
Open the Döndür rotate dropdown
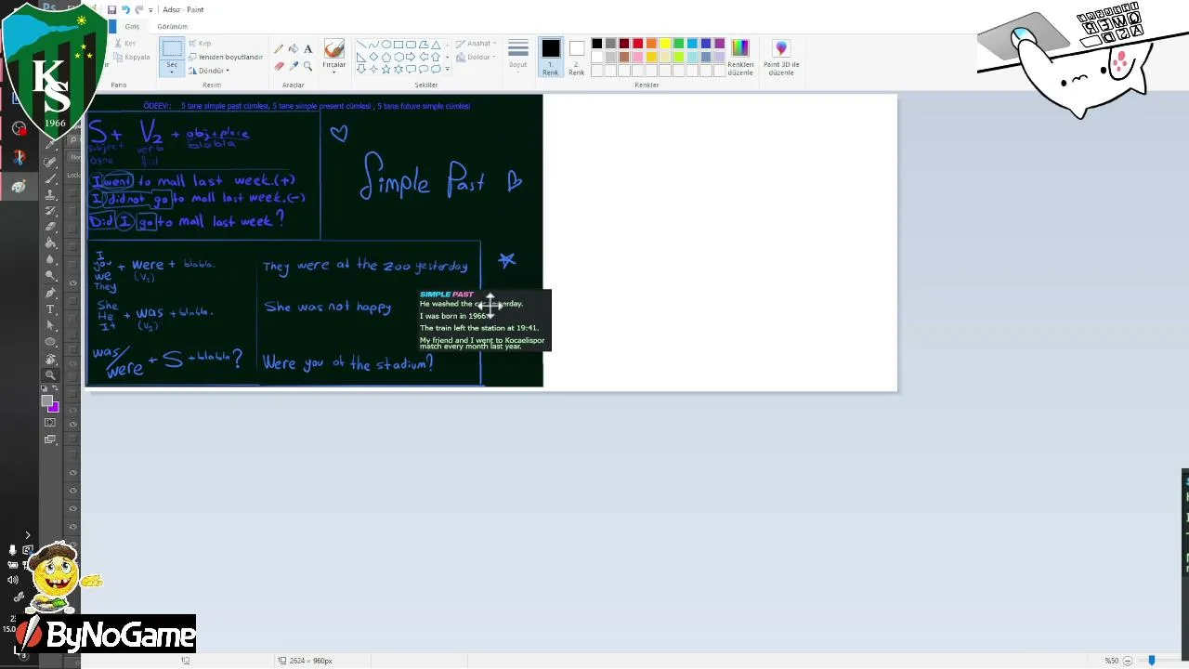(x=209, y=71)
